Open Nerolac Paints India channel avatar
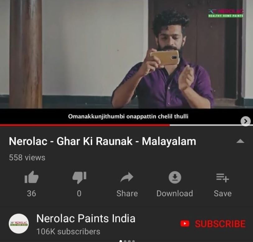 (19, 223)
